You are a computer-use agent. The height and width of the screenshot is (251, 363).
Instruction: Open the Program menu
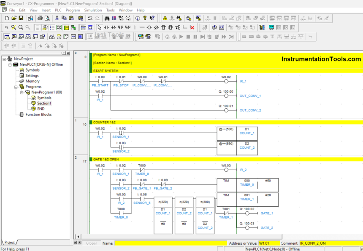coord(73,10)
